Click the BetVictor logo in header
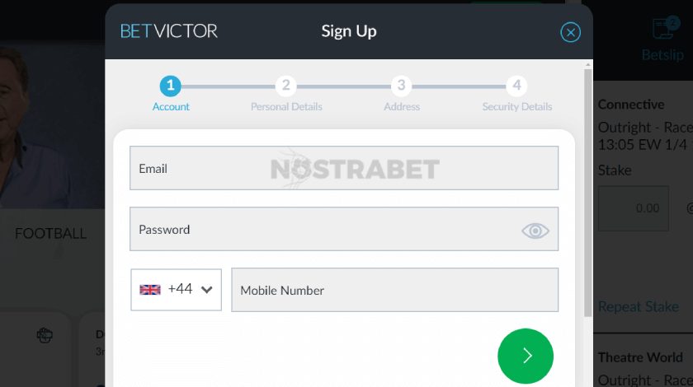This screenshot has height=387, width=693. [169, 31]
